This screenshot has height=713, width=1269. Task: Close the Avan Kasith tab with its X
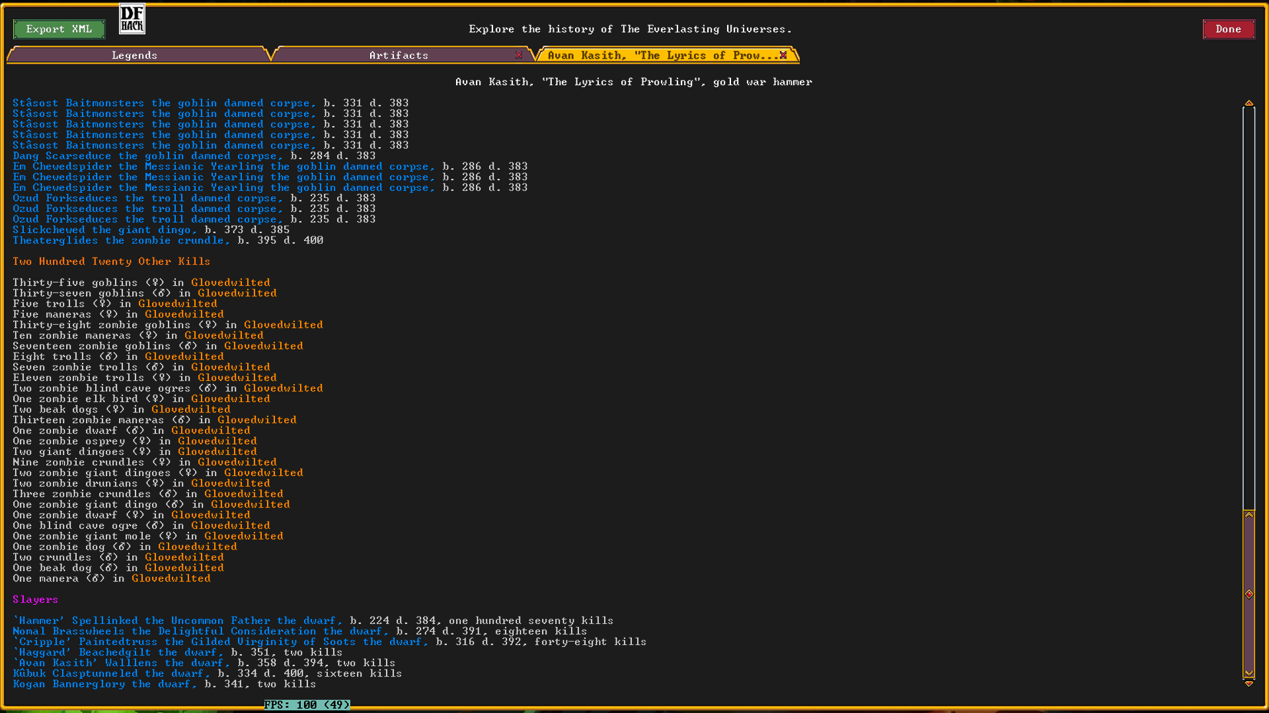point(783,55)
